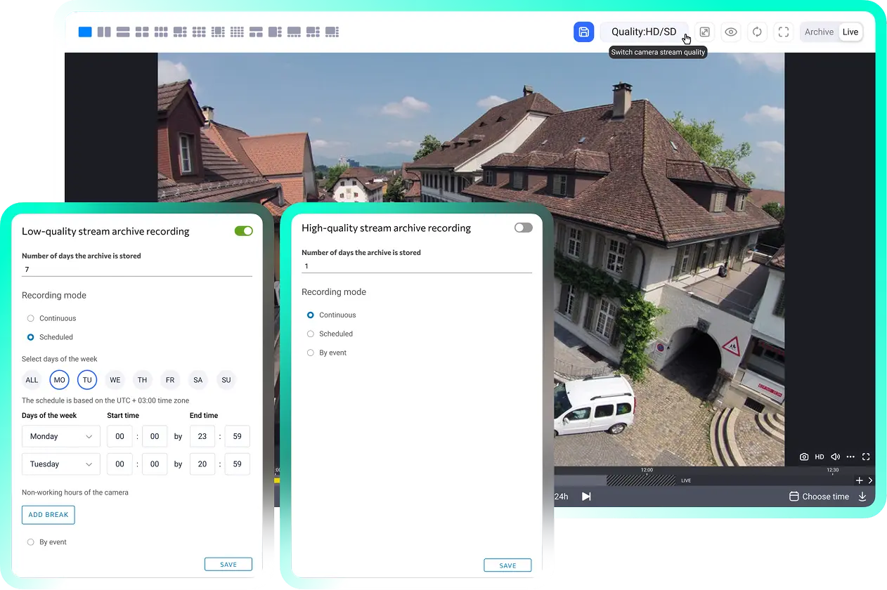This screenshot has width=887, height=590.
Task: Take a snapshot with the camera icon
Action: point(804,457)
